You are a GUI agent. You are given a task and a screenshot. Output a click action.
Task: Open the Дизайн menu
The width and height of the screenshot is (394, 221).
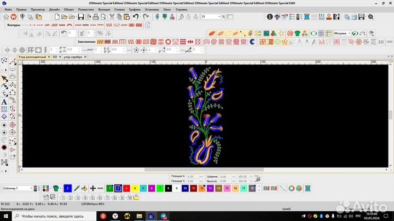pyautogui.click(x=54, y=9)
